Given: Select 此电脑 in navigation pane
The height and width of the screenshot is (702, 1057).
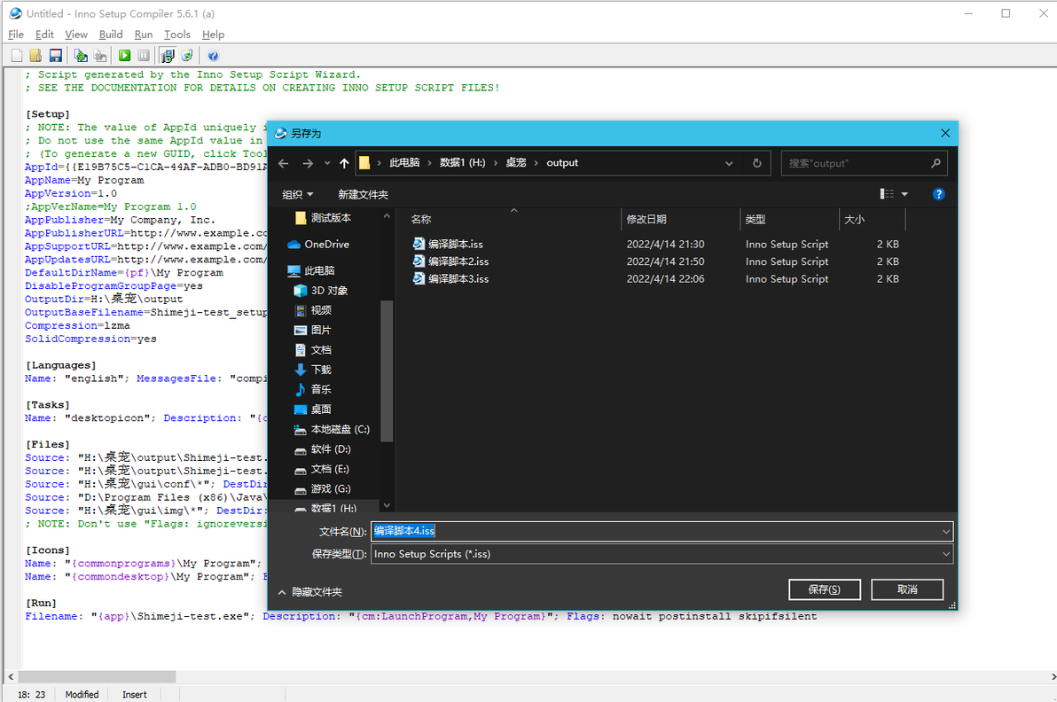Looking at the screenshot, I should [x=310, y=271].
